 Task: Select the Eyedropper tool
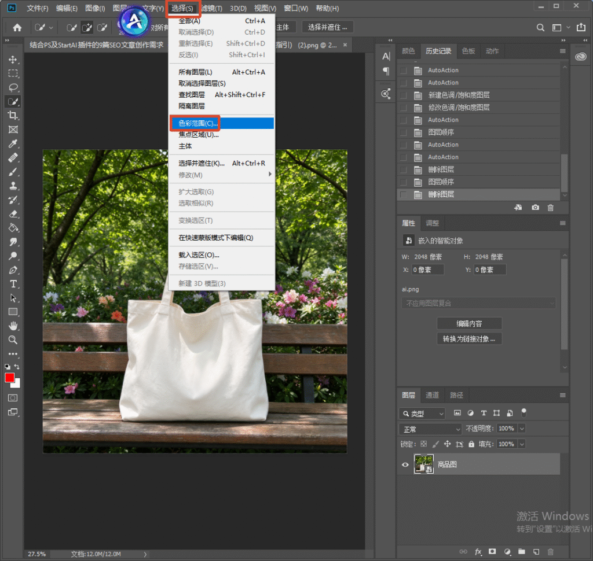pos(13,143)
